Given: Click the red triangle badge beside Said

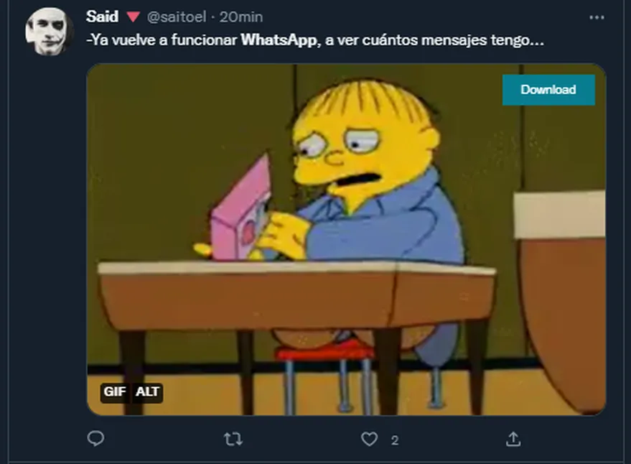Looking at the screenshot, I should point(134,17).
